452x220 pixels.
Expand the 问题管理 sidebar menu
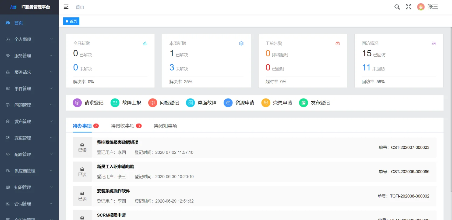[29, 105]
